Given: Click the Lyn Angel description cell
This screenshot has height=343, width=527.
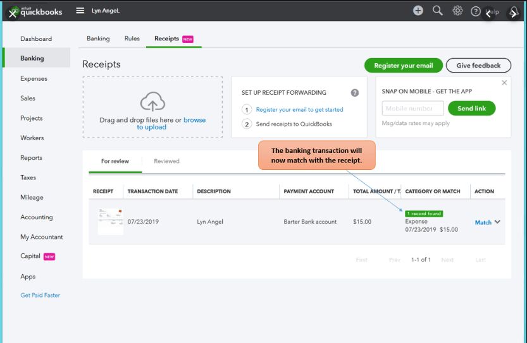Looking at the screenshot, I should [210, 222].
